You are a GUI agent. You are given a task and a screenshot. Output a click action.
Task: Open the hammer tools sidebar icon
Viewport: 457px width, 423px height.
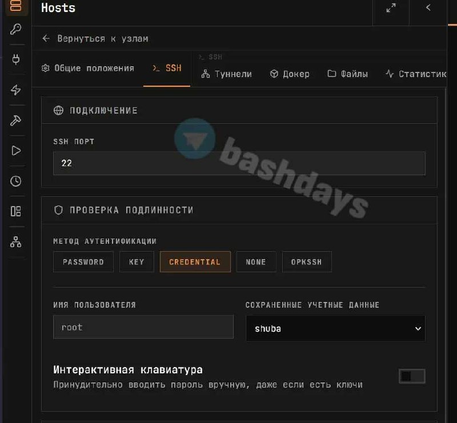coord(16,120)
